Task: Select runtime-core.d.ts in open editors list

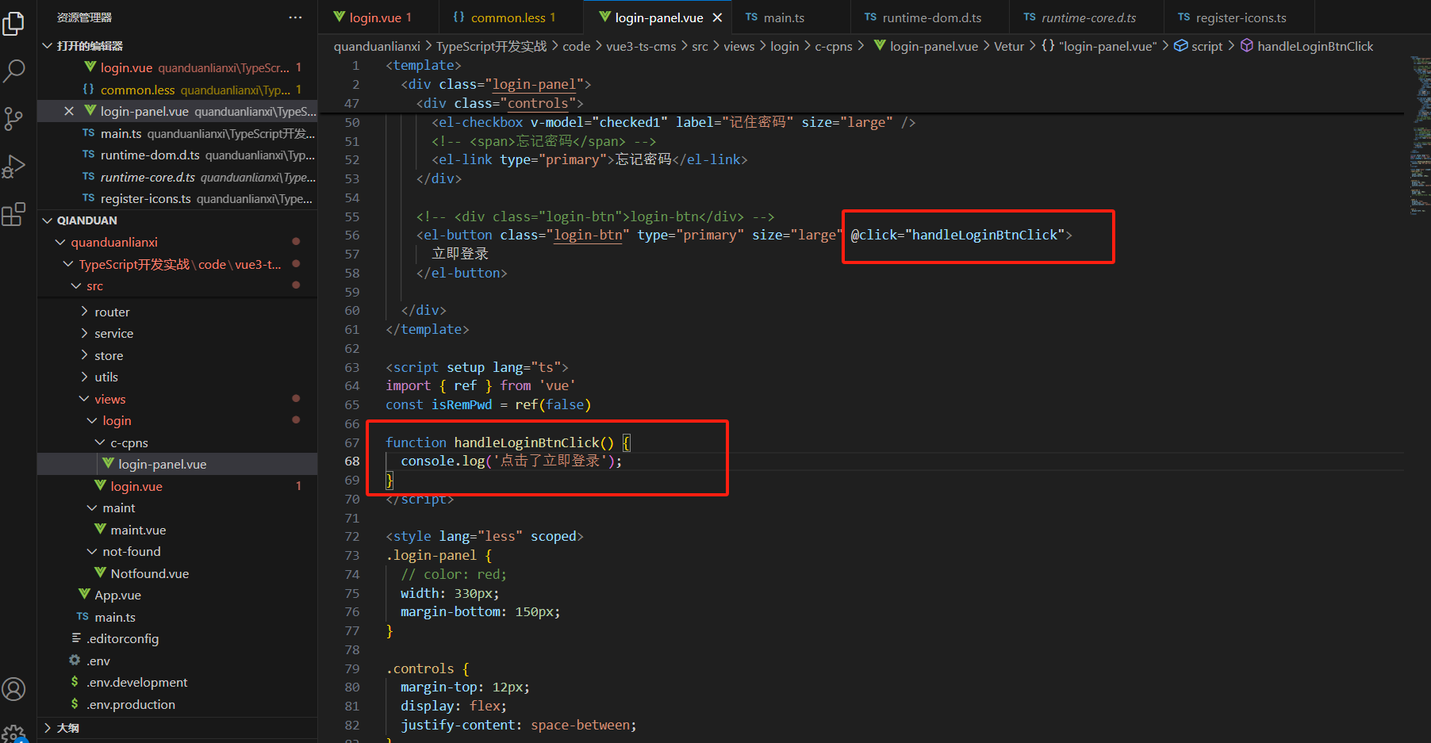Action: click(178, 177)
